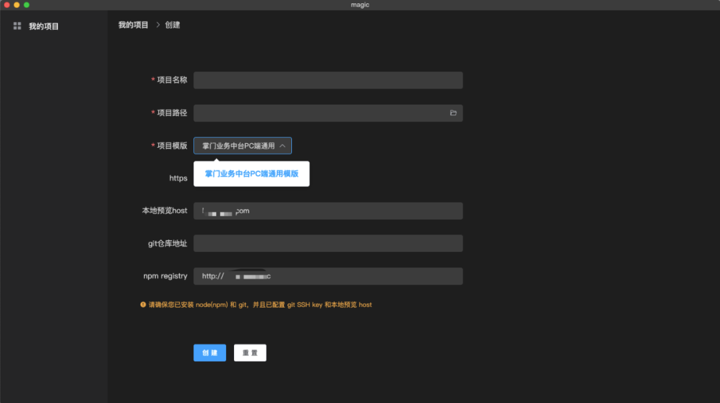Select 我的项目 in the left sidebar
This screenshot has height=403, width=720.
click(x=43, y=25)
